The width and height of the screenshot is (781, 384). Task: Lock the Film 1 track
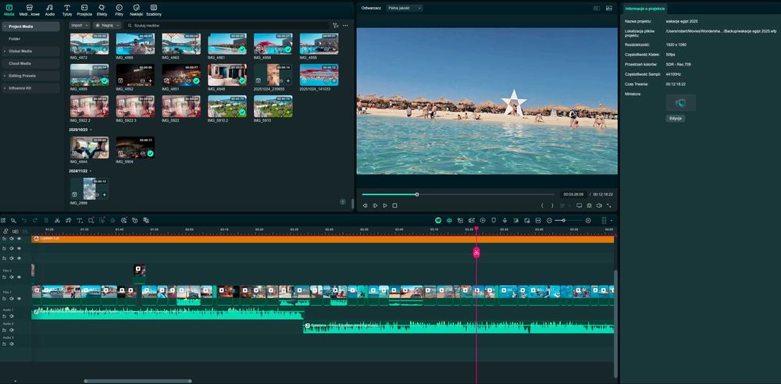[5, 298]
